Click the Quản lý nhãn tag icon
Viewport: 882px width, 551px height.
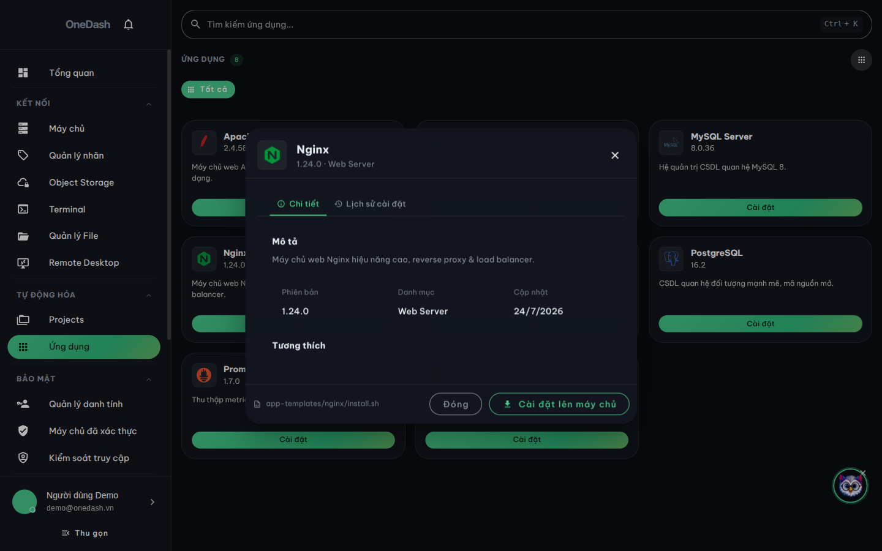click(x=23, y=156)
